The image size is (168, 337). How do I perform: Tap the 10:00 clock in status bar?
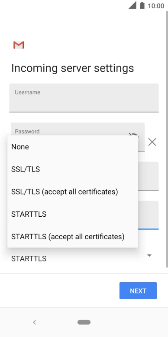point(156,6)
